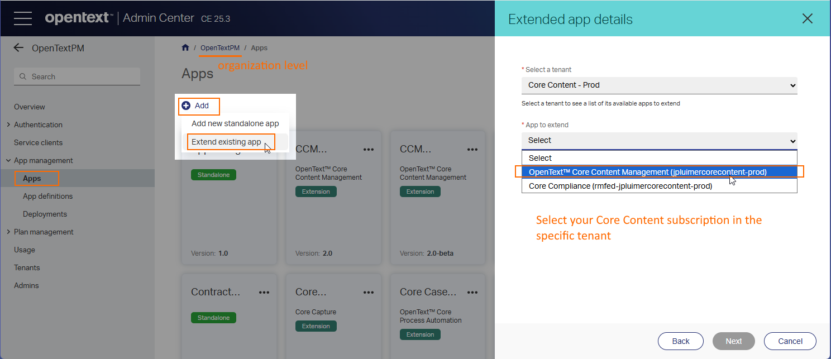831x359 pixels.
Task: Click the Contract card title
Action: (216, 292)
